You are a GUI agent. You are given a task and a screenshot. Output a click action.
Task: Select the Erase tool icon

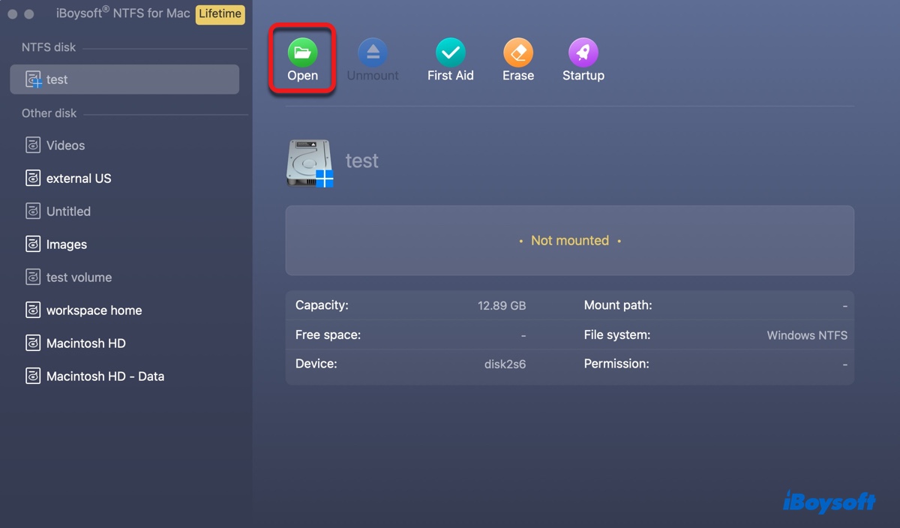[x=517, y=59]
